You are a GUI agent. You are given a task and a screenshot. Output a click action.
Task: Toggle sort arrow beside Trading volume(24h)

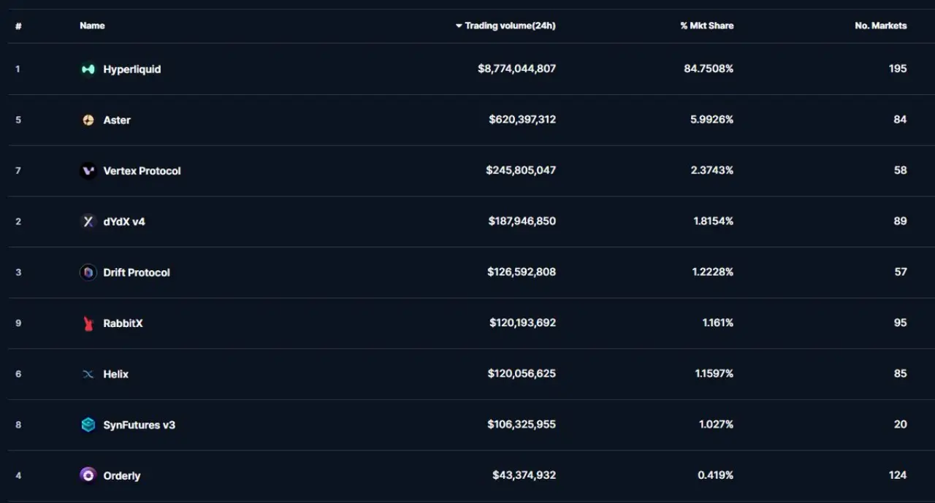click(459, 26)
